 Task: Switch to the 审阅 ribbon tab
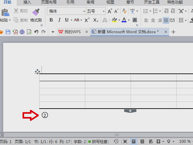[x=90, y=2]
